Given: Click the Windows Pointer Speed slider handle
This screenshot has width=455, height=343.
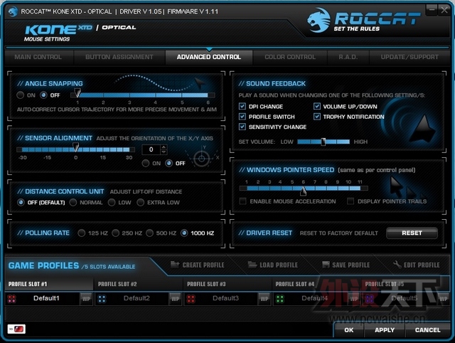Looking at the screenshot, I should [x=304, y=191].
